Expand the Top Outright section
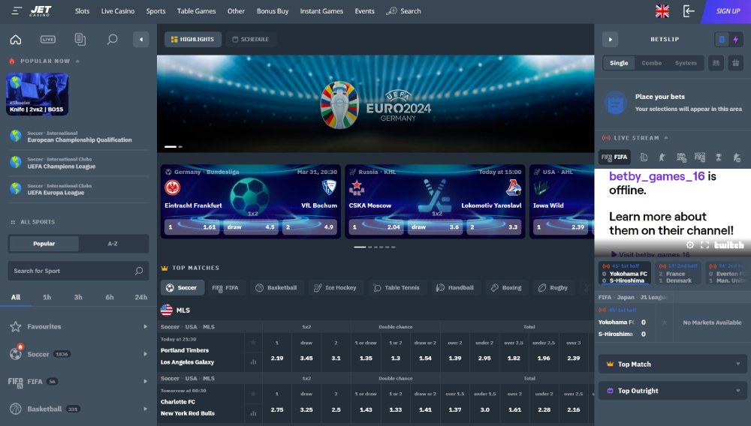Viewport: 751px width, 426px height. click(x=672, y=391)
